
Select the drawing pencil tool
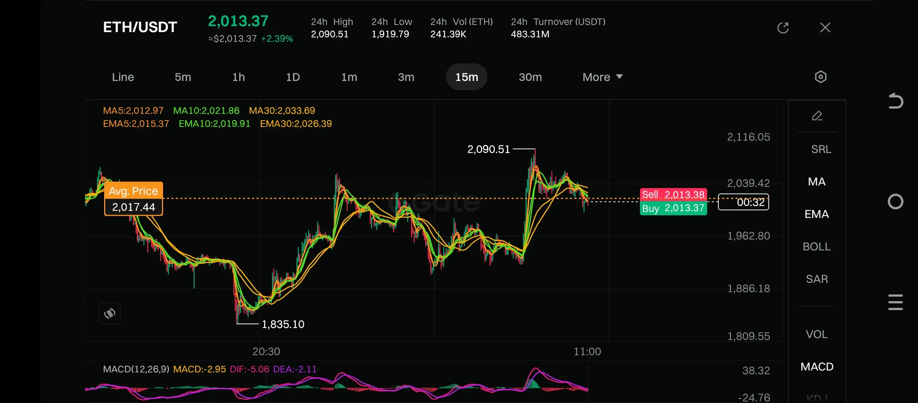(817, 116)
